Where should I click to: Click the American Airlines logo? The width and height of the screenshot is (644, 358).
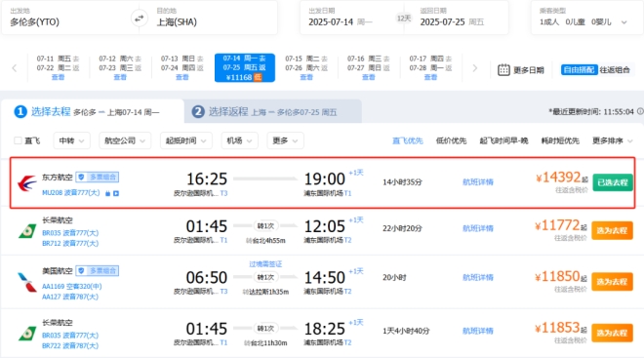(x=27, y=283)
